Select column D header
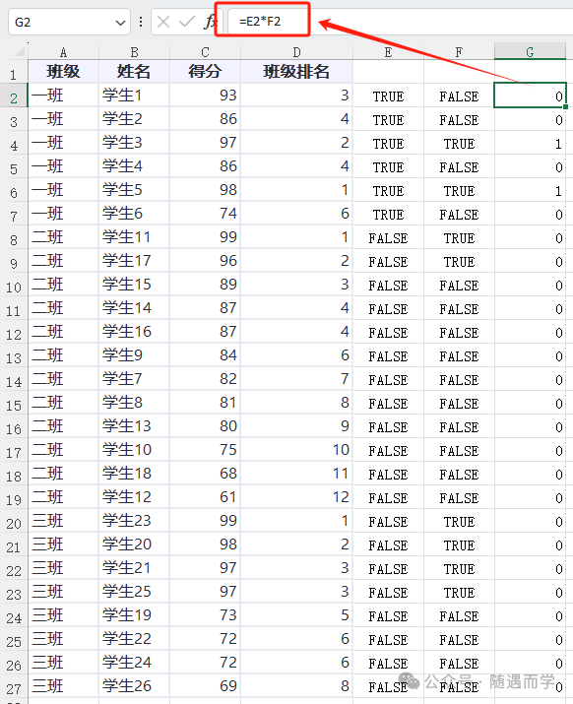573x704 pixels. 296,52
